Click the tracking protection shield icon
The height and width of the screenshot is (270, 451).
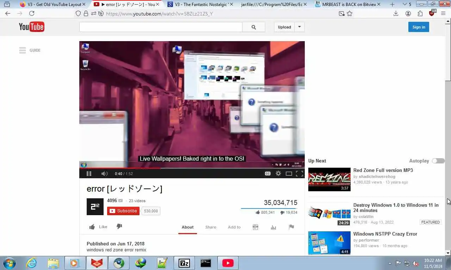click(x=78, y=13)
